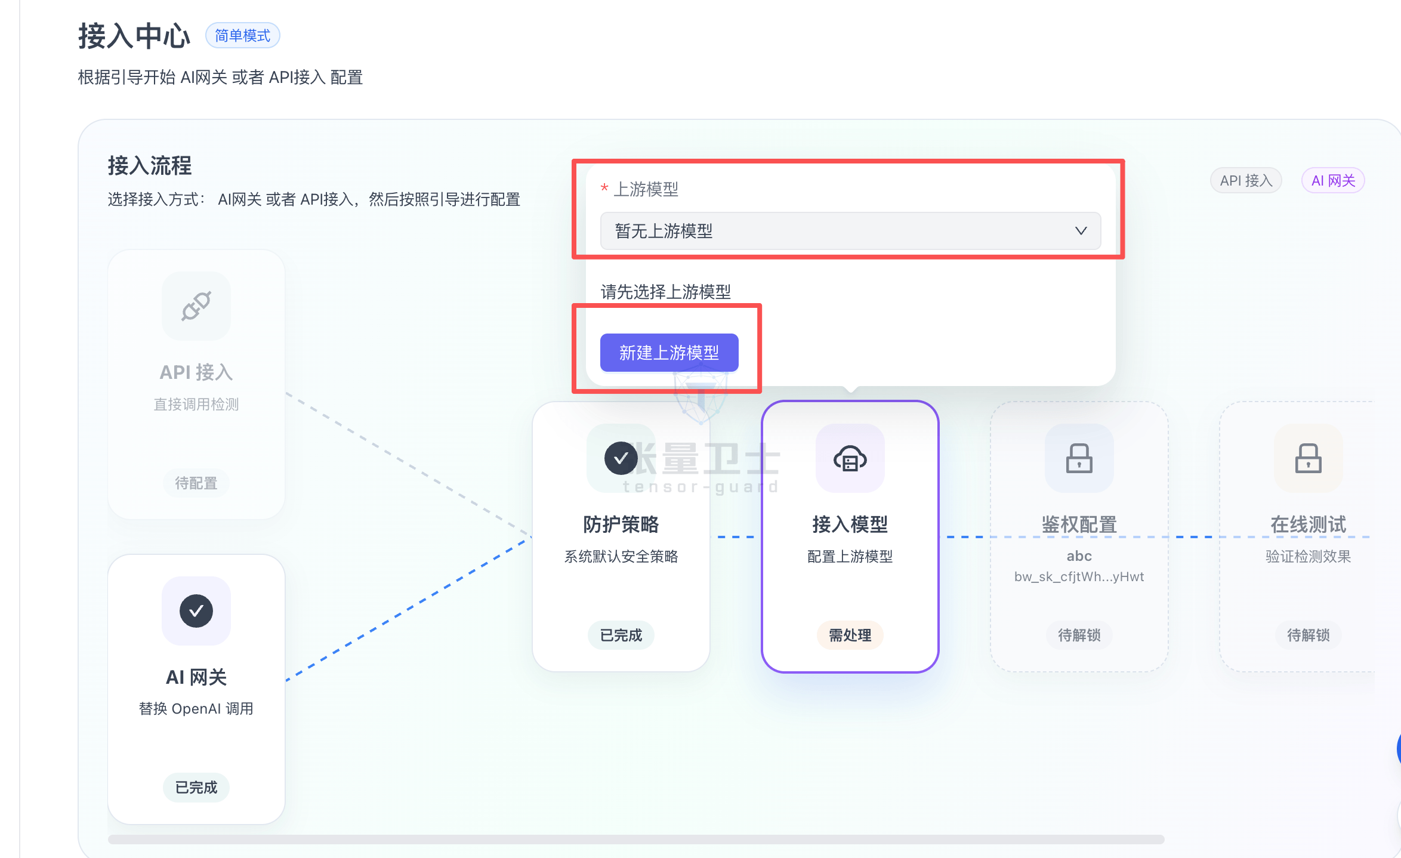Screen dimensions: 1401x858
Task: Switch to the AI 网关 mode pill
Action: [x=1333, y=181]
